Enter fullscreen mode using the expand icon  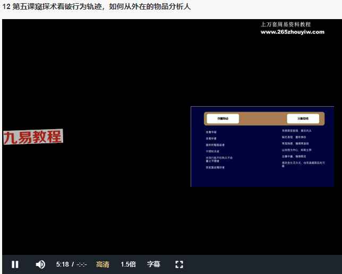click(x=179, y=264)
